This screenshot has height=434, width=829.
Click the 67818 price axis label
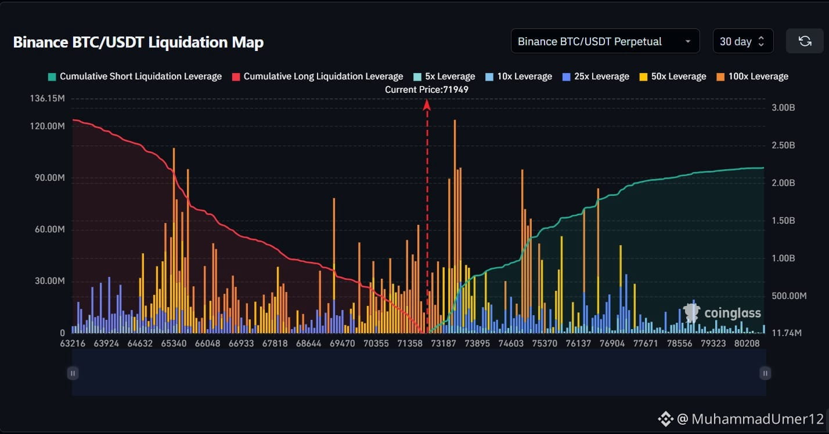click(275, 344)
